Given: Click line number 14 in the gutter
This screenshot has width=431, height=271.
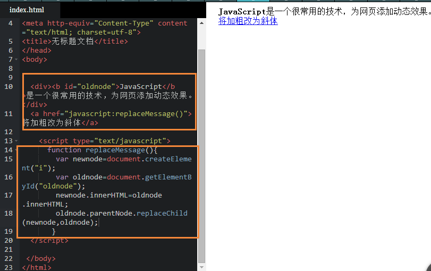Looking at the screenshot, I should [9, 150].
